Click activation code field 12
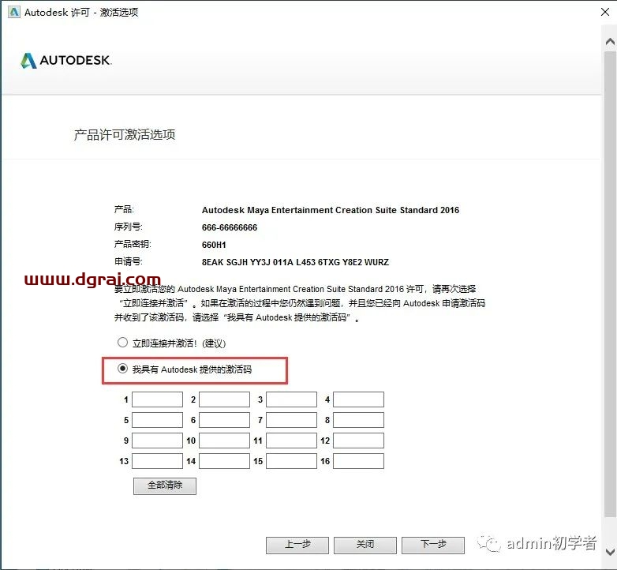Viewport: 617px width, 570px height. 358,441
